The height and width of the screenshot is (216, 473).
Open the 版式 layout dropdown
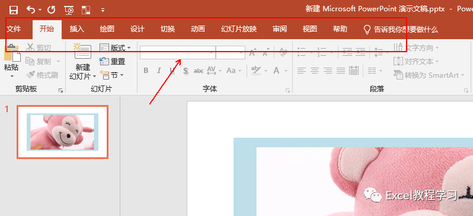point(115,47)
